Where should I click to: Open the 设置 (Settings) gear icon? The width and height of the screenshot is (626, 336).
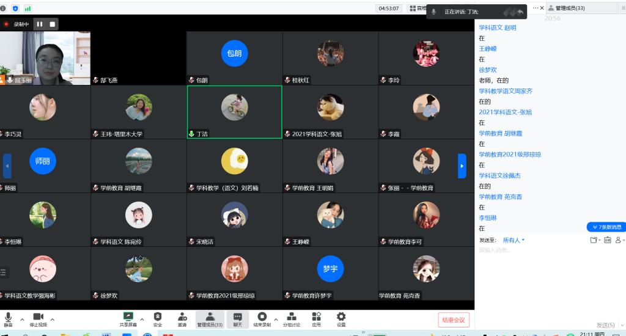tap(341, 317)
